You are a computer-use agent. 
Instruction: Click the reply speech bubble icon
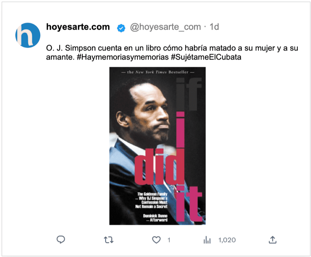point(61,239)
